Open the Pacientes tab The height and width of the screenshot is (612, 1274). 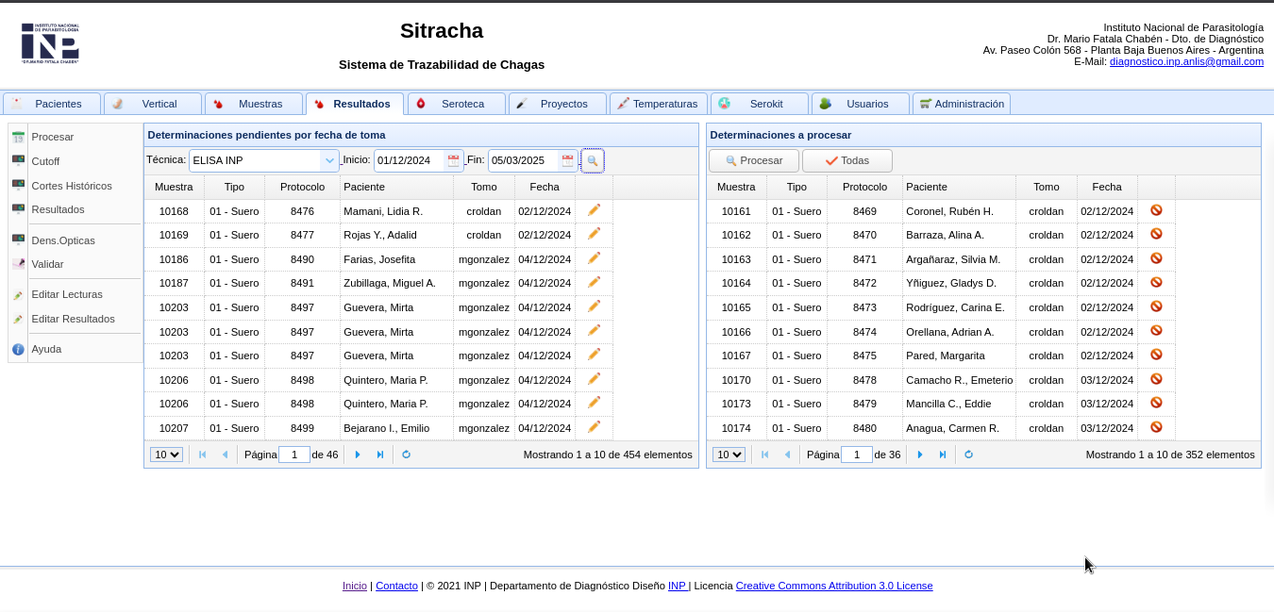click(52, 104)
